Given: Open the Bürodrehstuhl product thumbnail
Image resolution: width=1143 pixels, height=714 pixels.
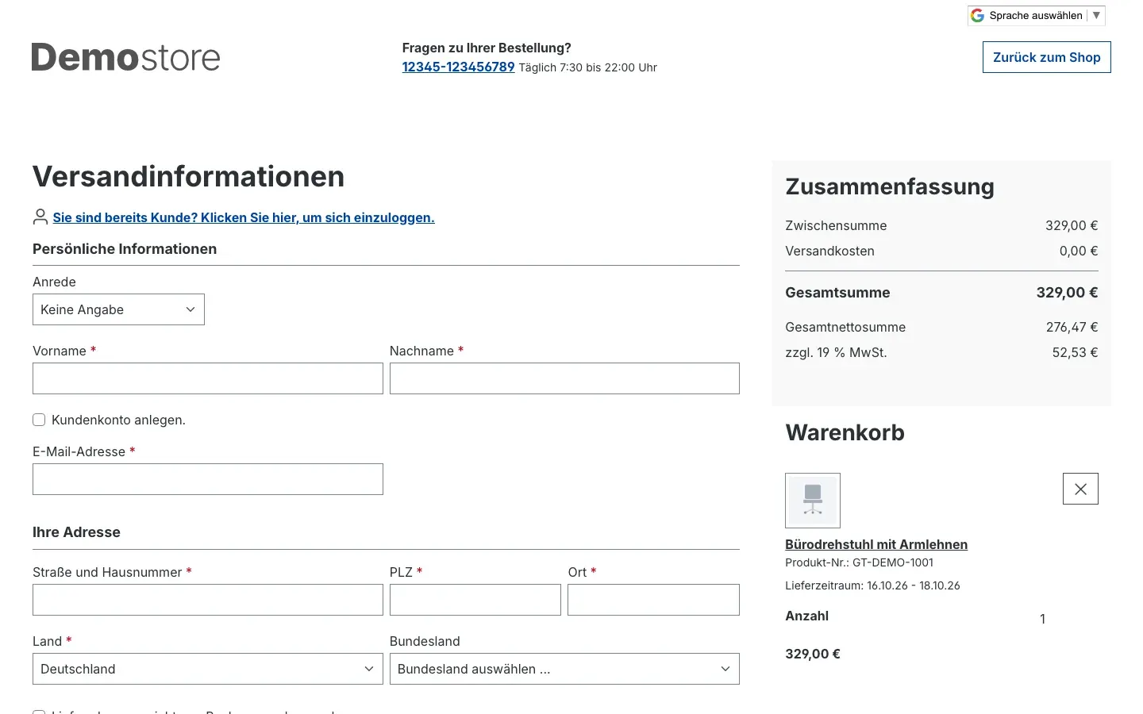Looking at the screenshot, I should (x=812, y=501).
